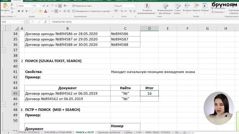Open Стили ячеек cell styles

(x=177, y=9)
